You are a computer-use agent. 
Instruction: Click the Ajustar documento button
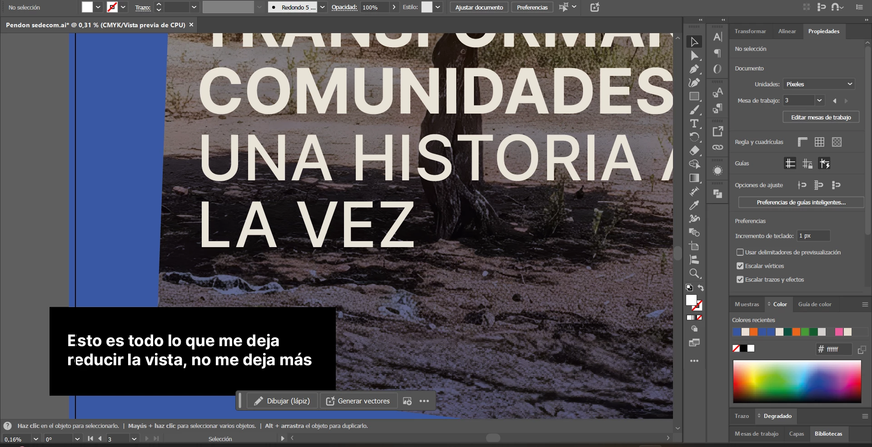(x=479, y=7)
